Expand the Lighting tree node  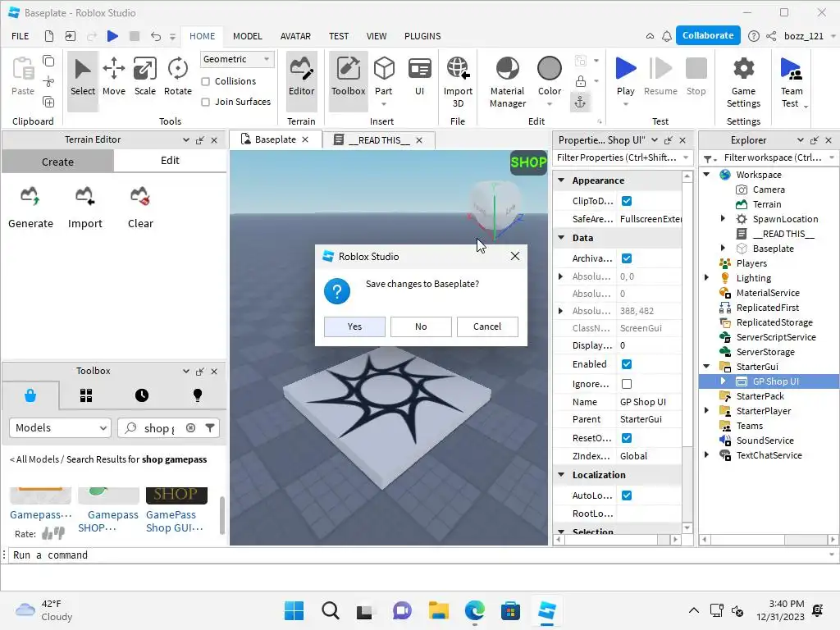[706, 277]
